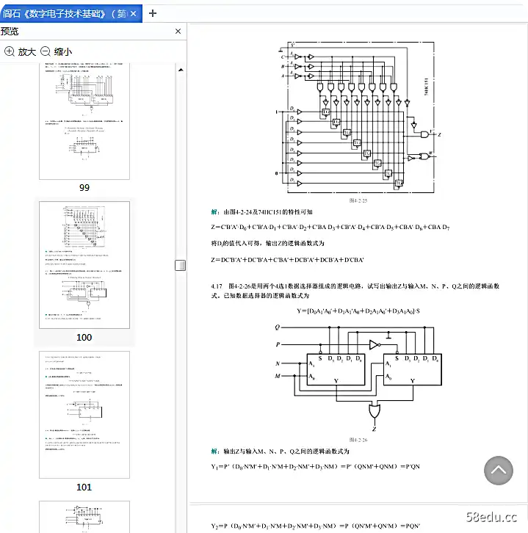Click the 预览 panel title
Image resolution: width=528 pixels, height=533 pixels.
click(x=10, y=32)
